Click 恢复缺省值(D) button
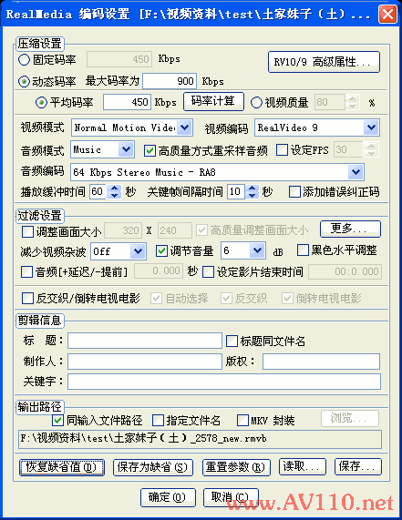 click(x=62, y=467)
